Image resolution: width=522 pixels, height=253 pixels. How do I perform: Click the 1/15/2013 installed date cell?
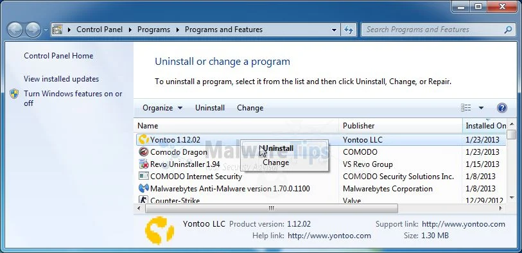coord(482,164)
